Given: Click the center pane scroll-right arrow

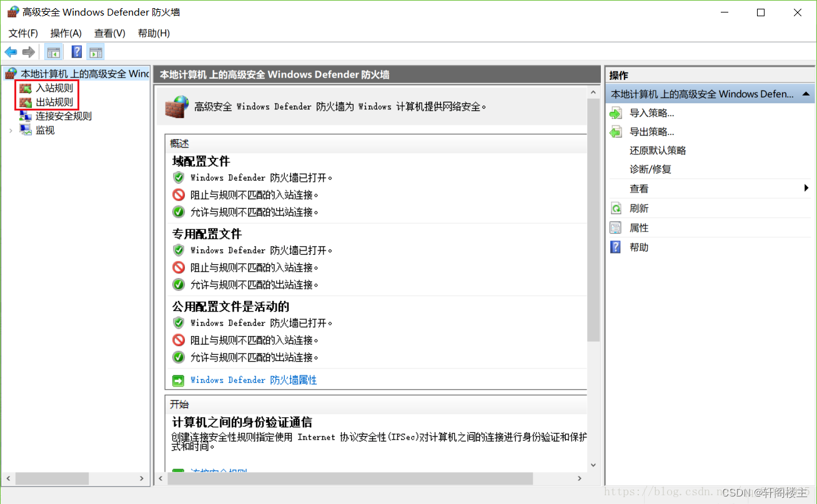Looking at the screenshot, I should tap(580, 478).
